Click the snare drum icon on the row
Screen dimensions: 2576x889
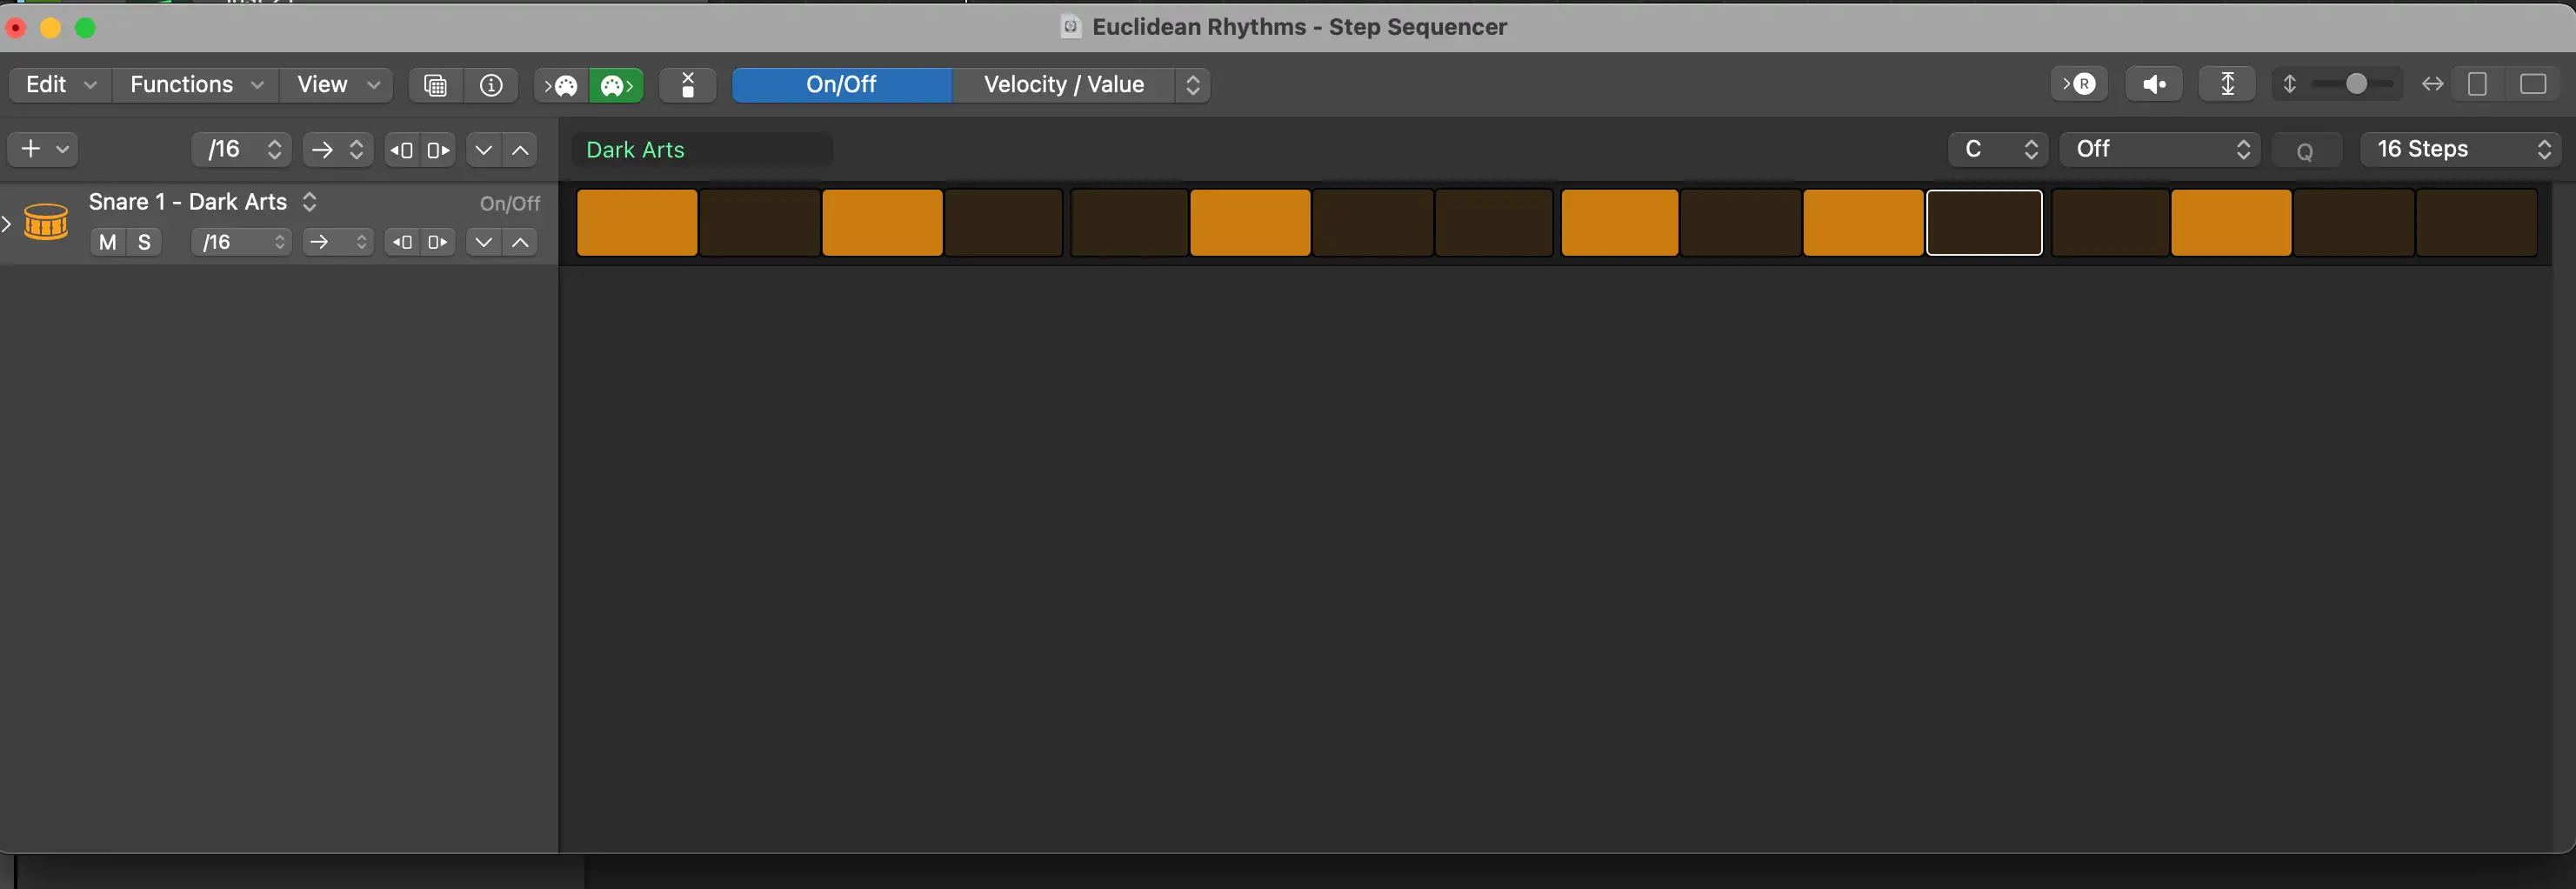point(46,222)
